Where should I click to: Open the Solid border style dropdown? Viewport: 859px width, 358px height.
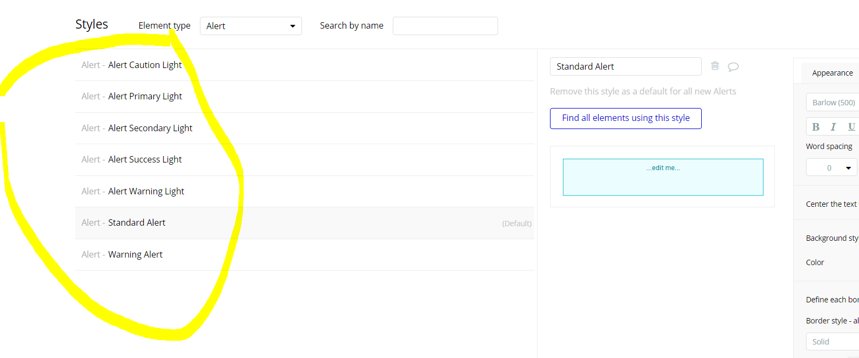pos(833,342)
